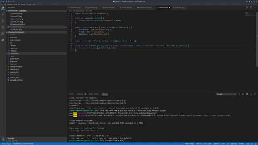Open .gitignore in the file tree
Screen dimensions: 258x145
pyautogui.click(x=13, y=62)
